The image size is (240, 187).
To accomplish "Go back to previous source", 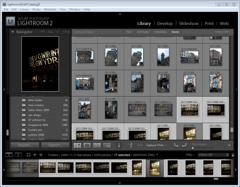I will click(x=35, y=155).
